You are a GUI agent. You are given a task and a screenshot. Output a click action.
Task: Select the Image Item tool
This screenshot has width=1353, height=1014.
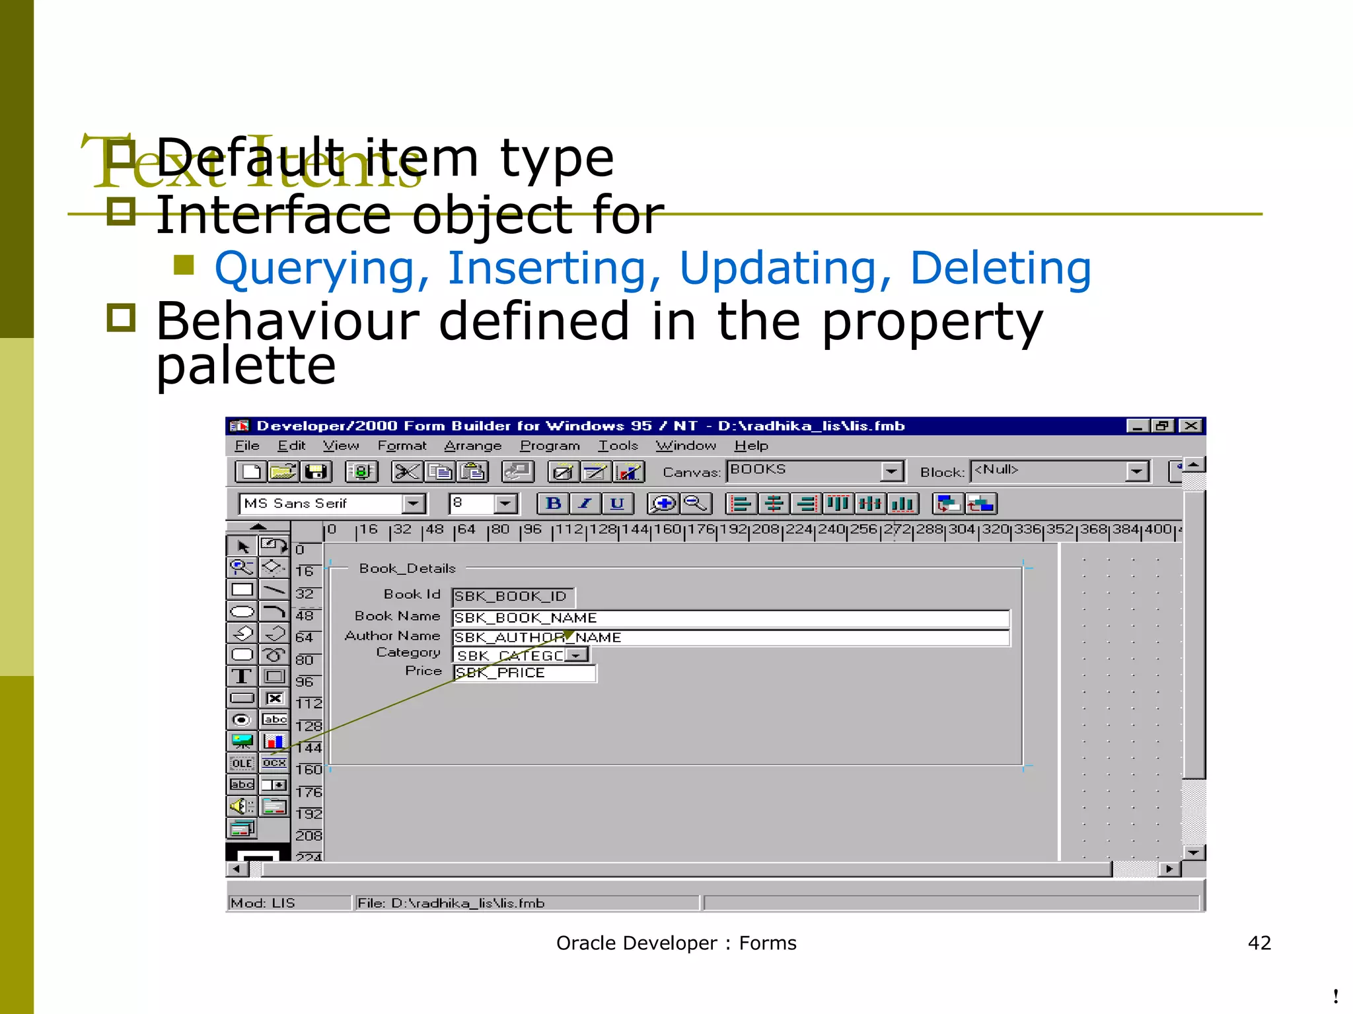(x=242, y=741)
